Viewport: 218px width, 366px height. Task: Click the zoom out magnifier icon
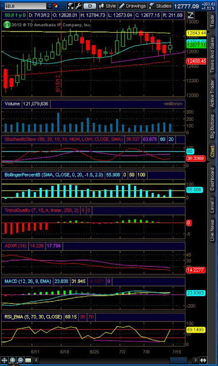[20, 360]
